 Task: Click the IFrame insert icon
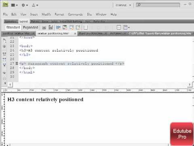click(x=119, y=28)
